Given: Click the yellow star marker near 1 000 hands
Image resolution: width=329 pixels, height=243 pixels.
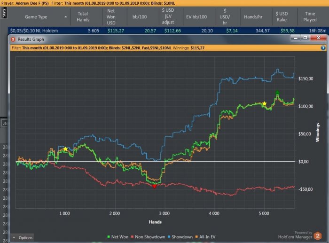Looking at the screenshot, I should pyautogui.click(x=65, y=149).
